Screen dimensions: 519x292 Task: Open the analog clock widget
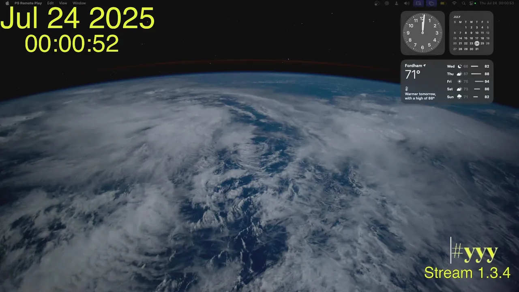coord(422,33)
